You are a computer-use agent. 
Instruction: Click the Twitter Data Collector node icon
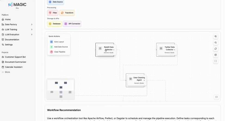[x=161, y=49]
